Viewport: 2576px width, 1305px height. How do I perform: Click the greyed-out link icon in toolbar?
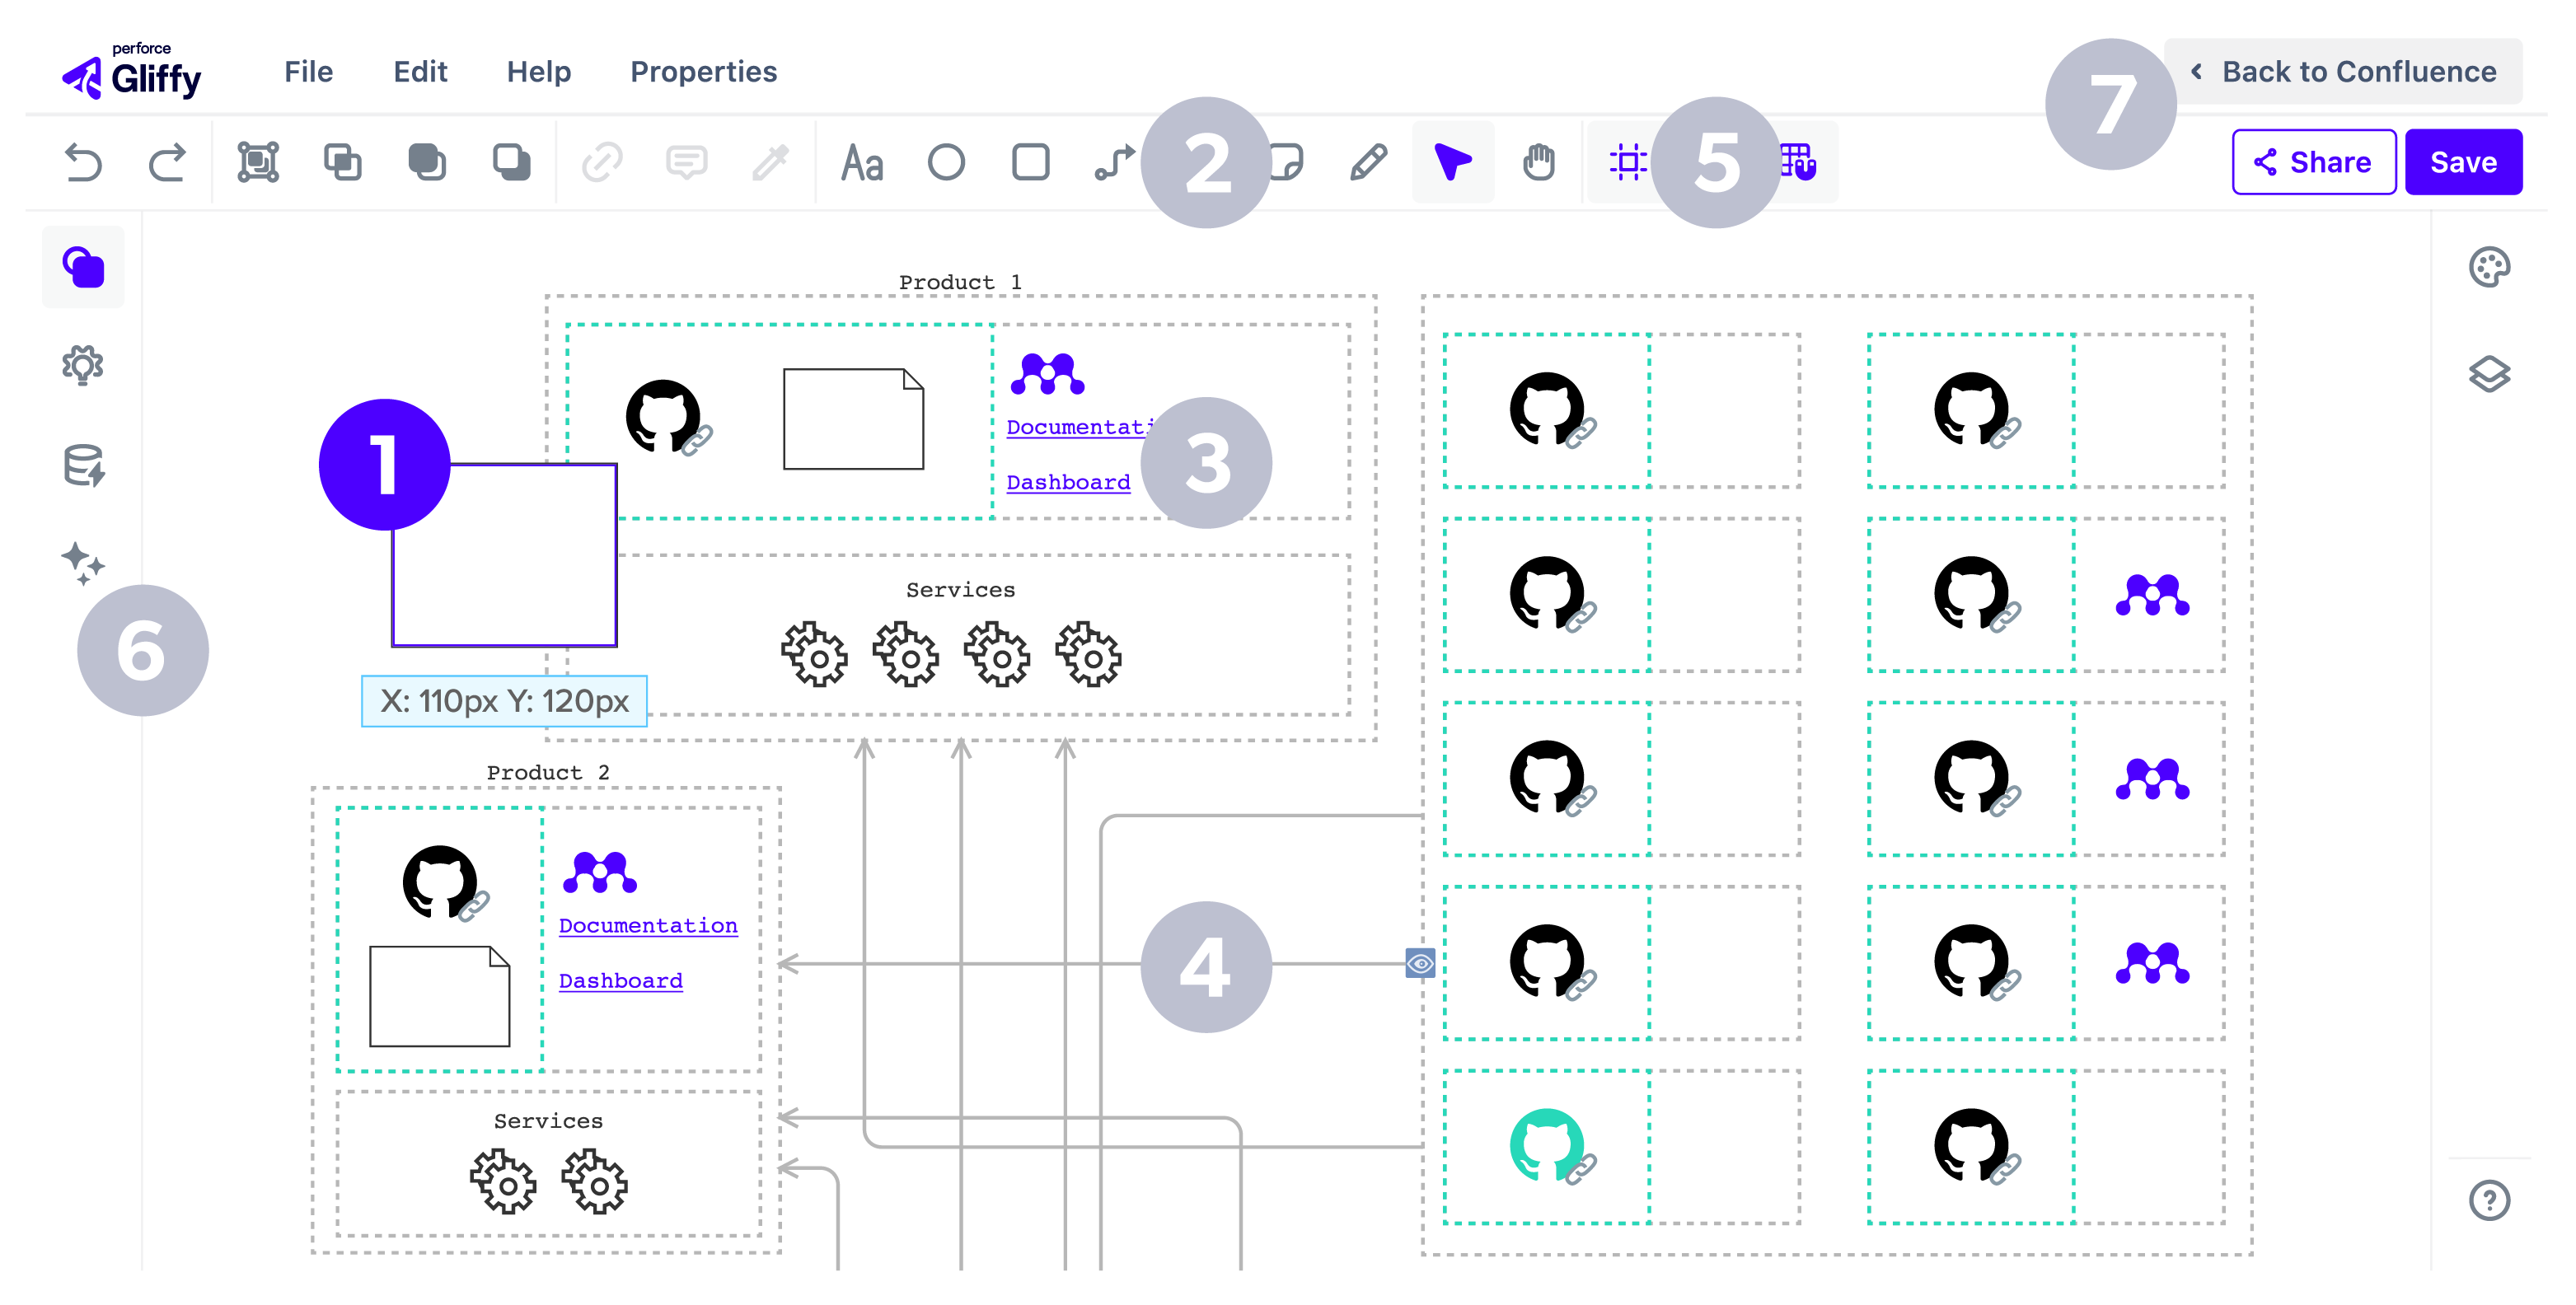pos(602,162)
